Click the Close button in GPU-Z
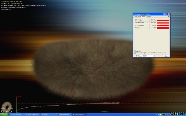 (x=166, y=56)
